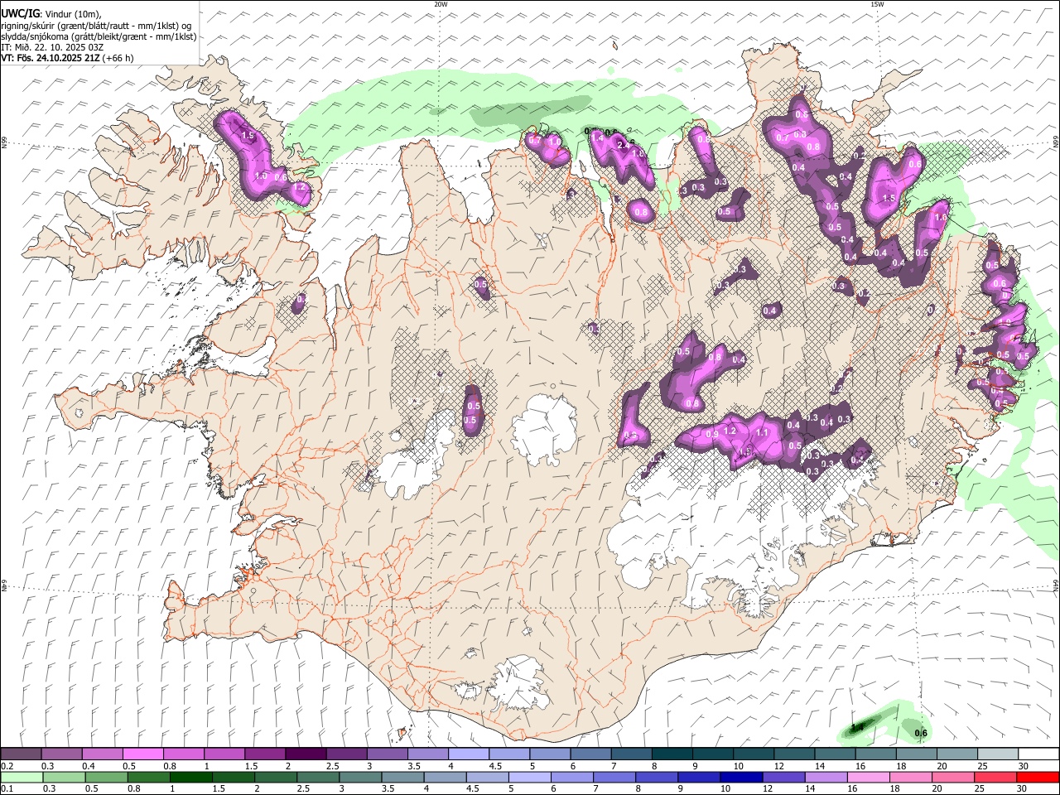Click the snow-legend swatch between 3 and 3.5
The width and height of the screenshot is (1060, 795).
coord(387,754)
